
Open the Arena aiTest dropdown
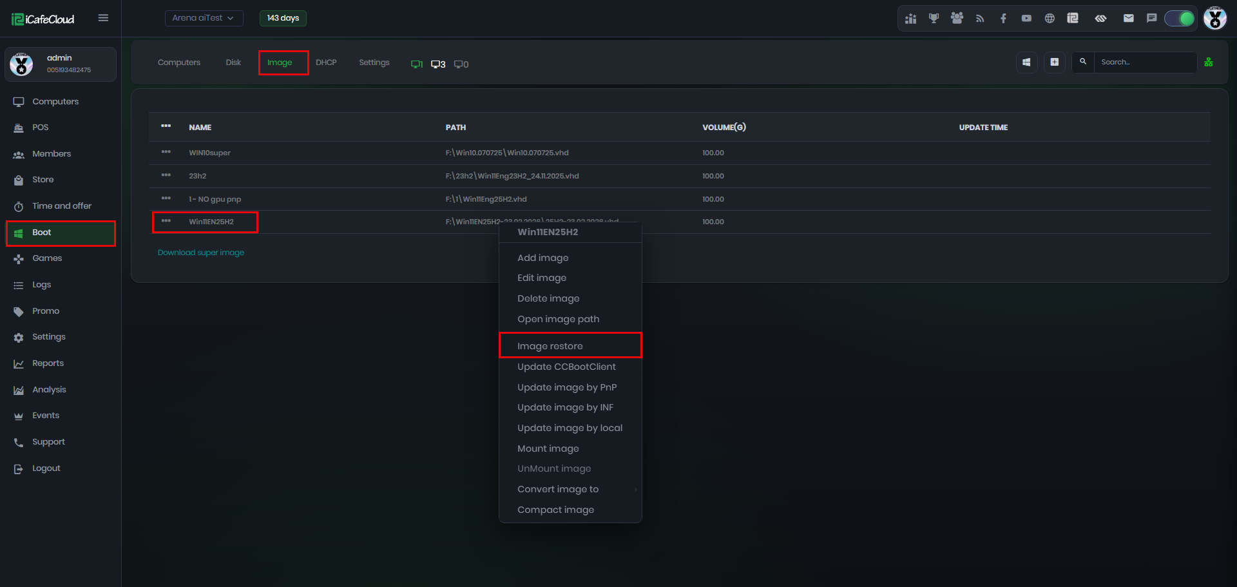click(x=204, y=18)
